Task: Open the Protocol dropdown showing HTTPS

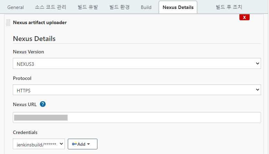Action: [137, 90]
